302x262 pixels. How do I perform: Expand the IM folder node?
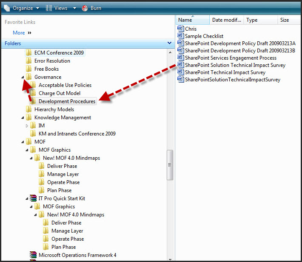coord(27,126)
